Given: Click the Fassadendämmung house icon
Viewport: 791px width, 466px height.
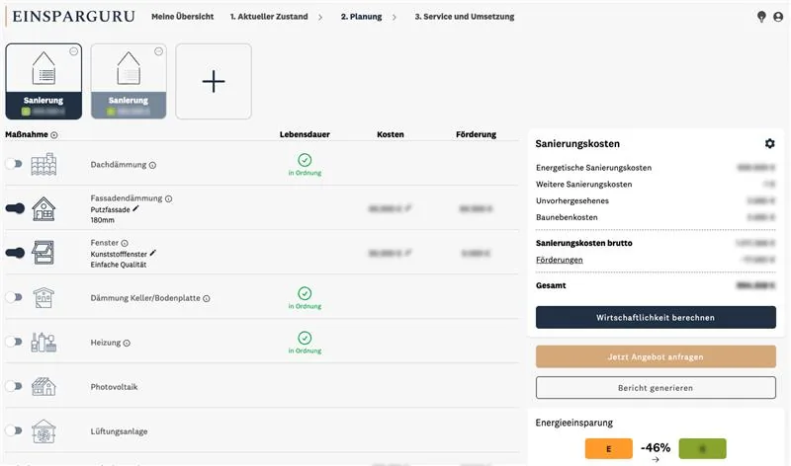Looking at the screenshot, I should coord(44,208).
